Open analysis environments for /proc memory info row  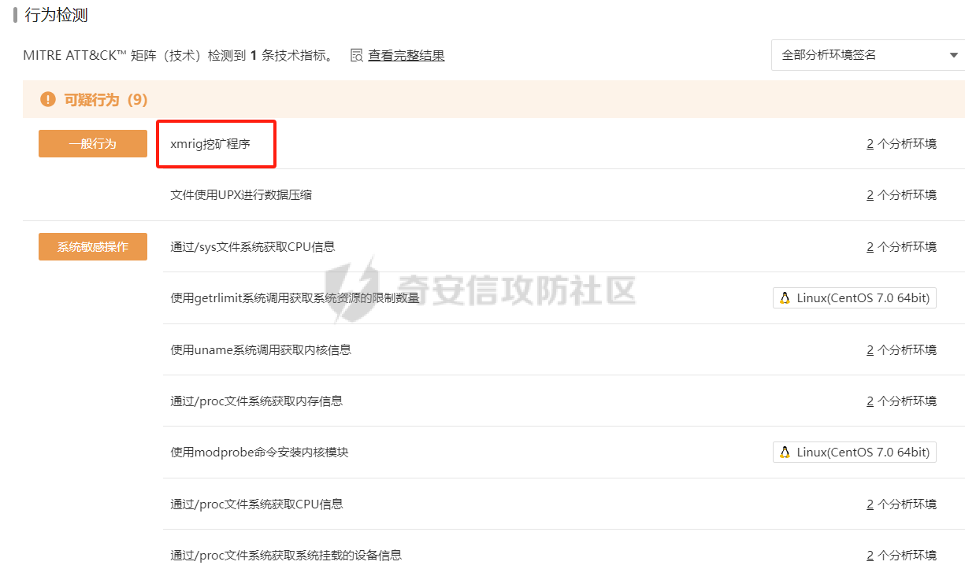click(901, 401)
